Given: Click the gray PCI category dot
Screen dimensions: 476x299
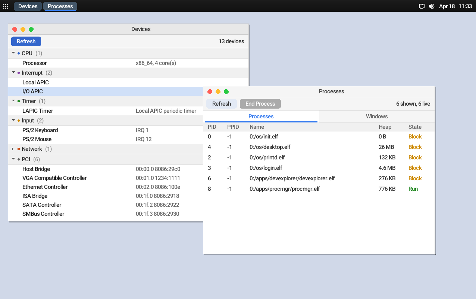Looking at the screenshot, I should (x=19, y=159).
